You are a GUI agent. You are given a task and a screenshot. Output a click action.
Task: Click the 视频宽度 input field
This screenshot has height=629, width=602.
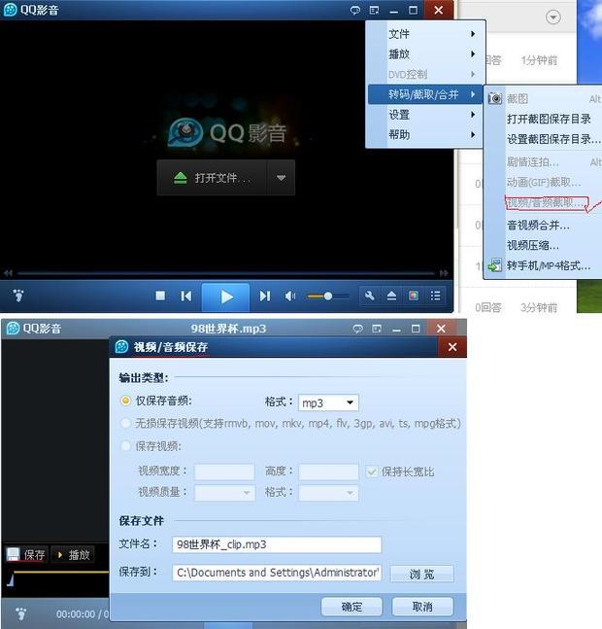tap(224, 472)
